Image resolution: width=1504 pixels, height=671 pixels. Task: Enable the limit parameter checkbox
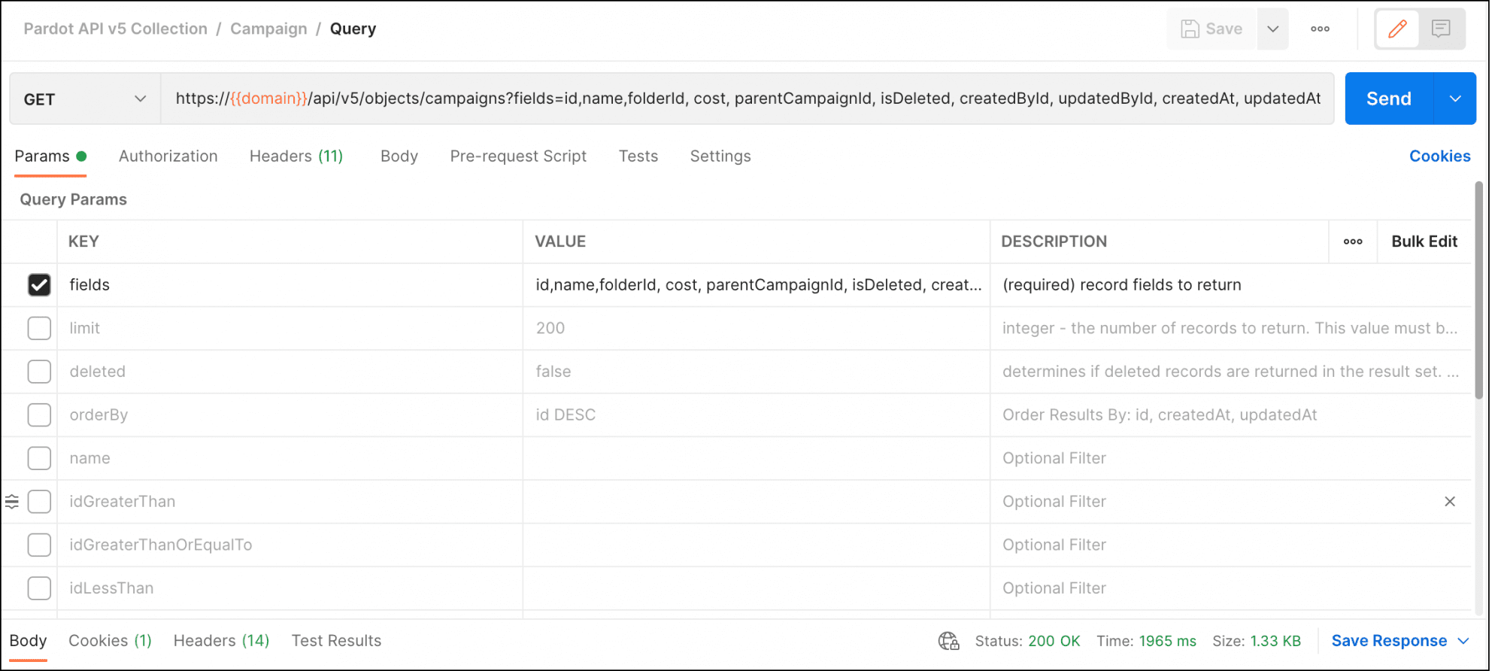click(39, 329)
